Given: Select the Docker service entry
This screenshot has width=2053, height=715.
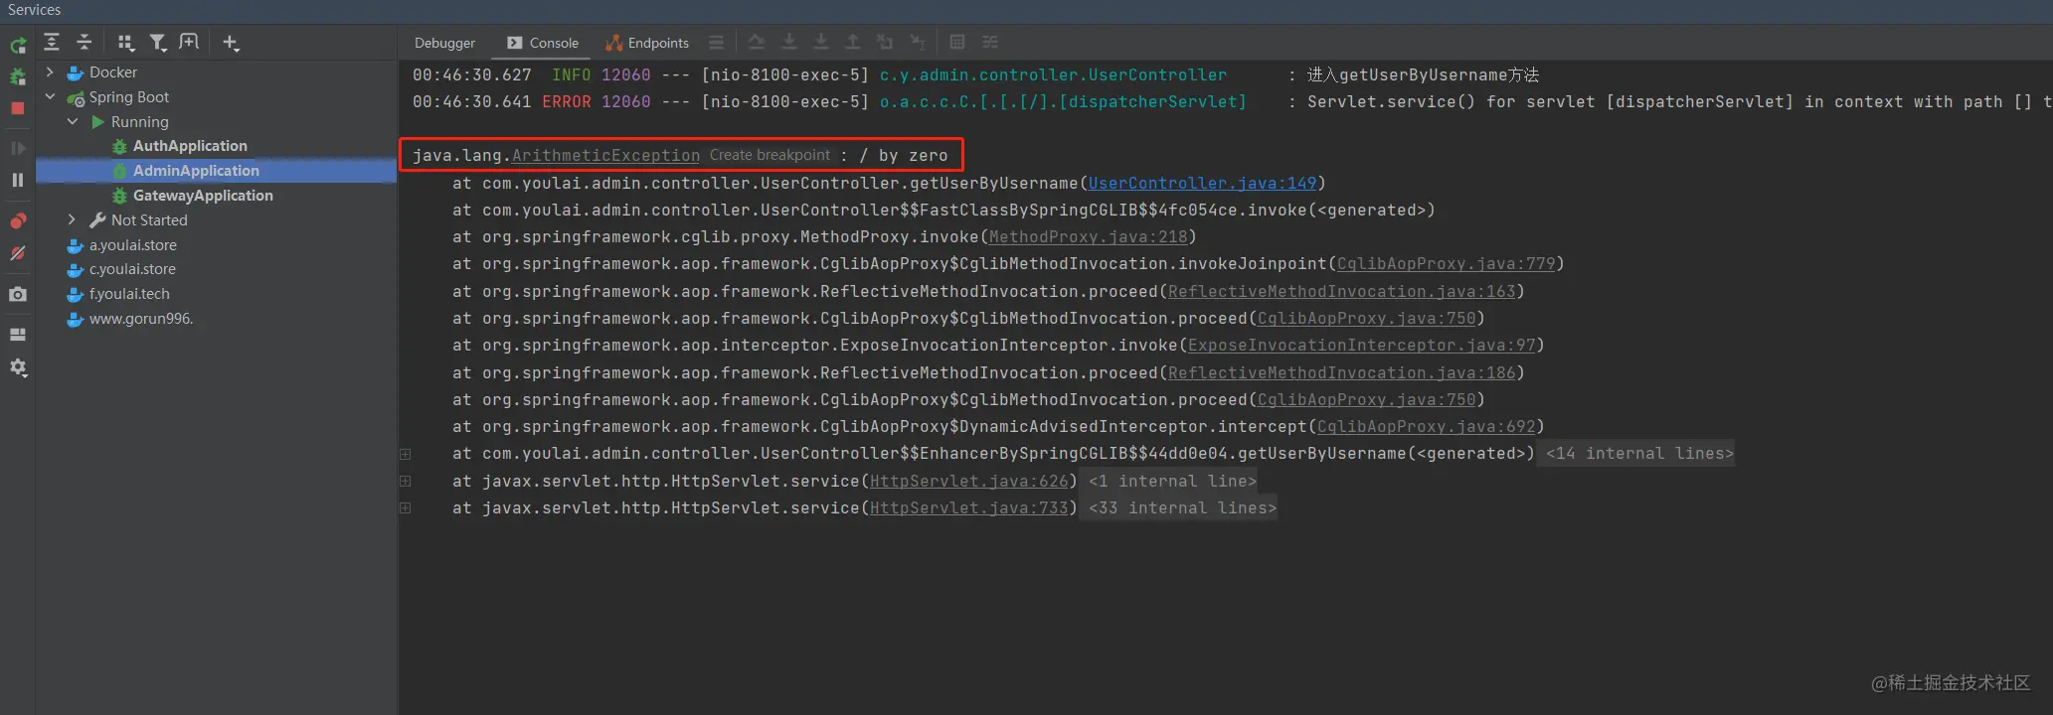Looking at the screenshot, I should pyautogui.click(x=113, y=72).
